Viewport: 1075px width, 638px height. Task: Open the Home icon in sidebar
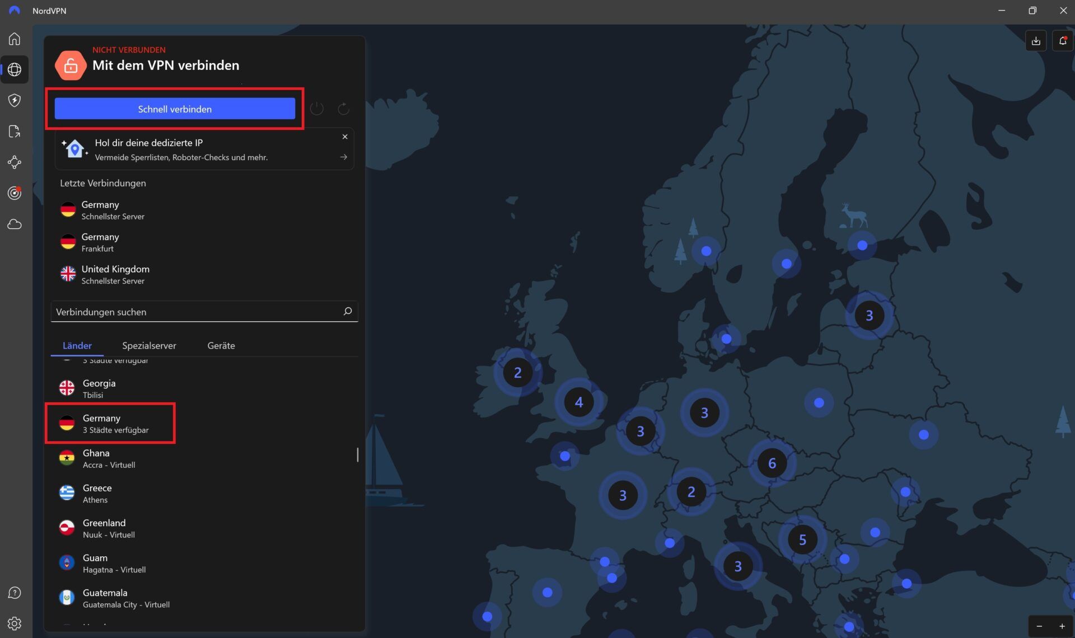(15, 39)
